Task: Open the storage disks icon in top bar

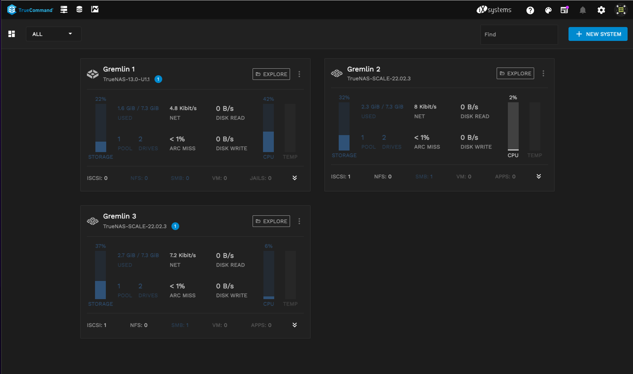Action: [79, 9]
